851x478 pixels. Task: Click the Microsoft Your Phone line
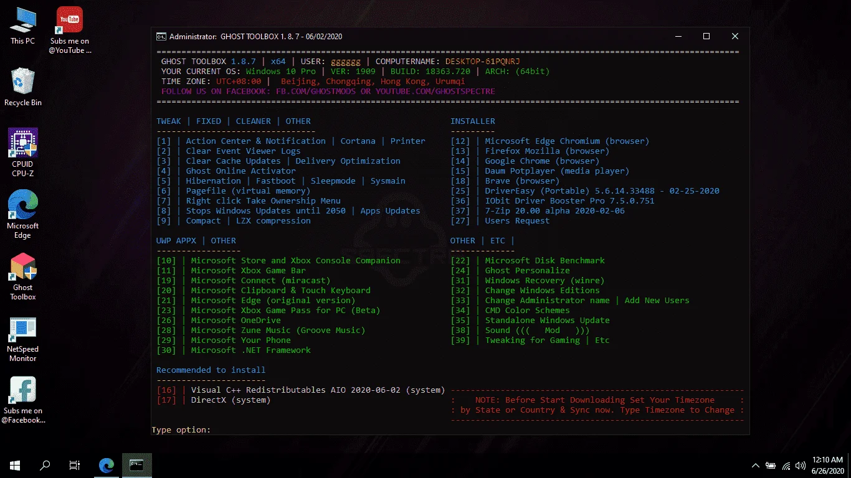tap(224, 340)
